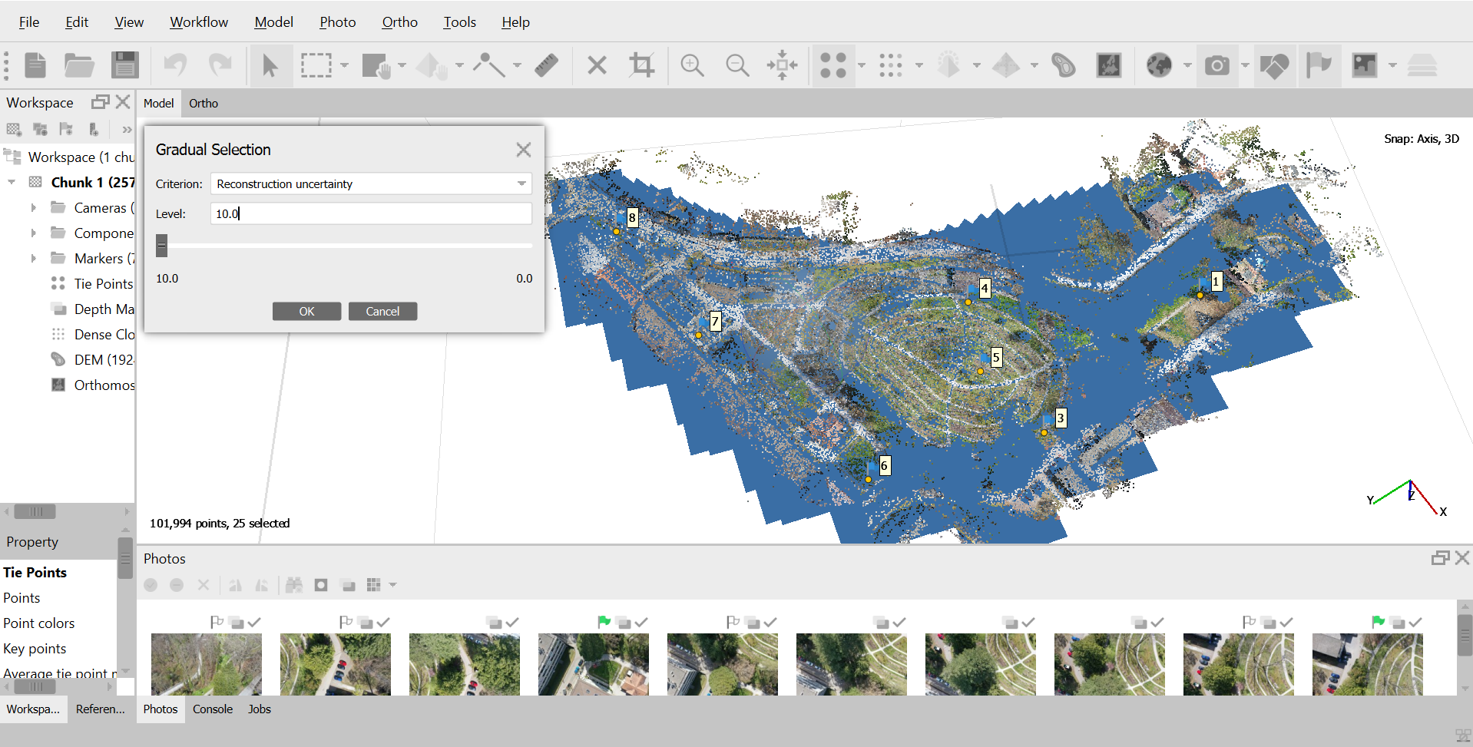
Task: Switch to the Console tab
Action: (212, 709)
